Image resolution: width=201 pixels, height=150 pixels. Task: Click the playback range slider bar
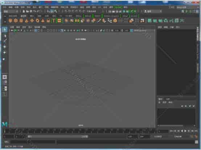pos(58,137)
